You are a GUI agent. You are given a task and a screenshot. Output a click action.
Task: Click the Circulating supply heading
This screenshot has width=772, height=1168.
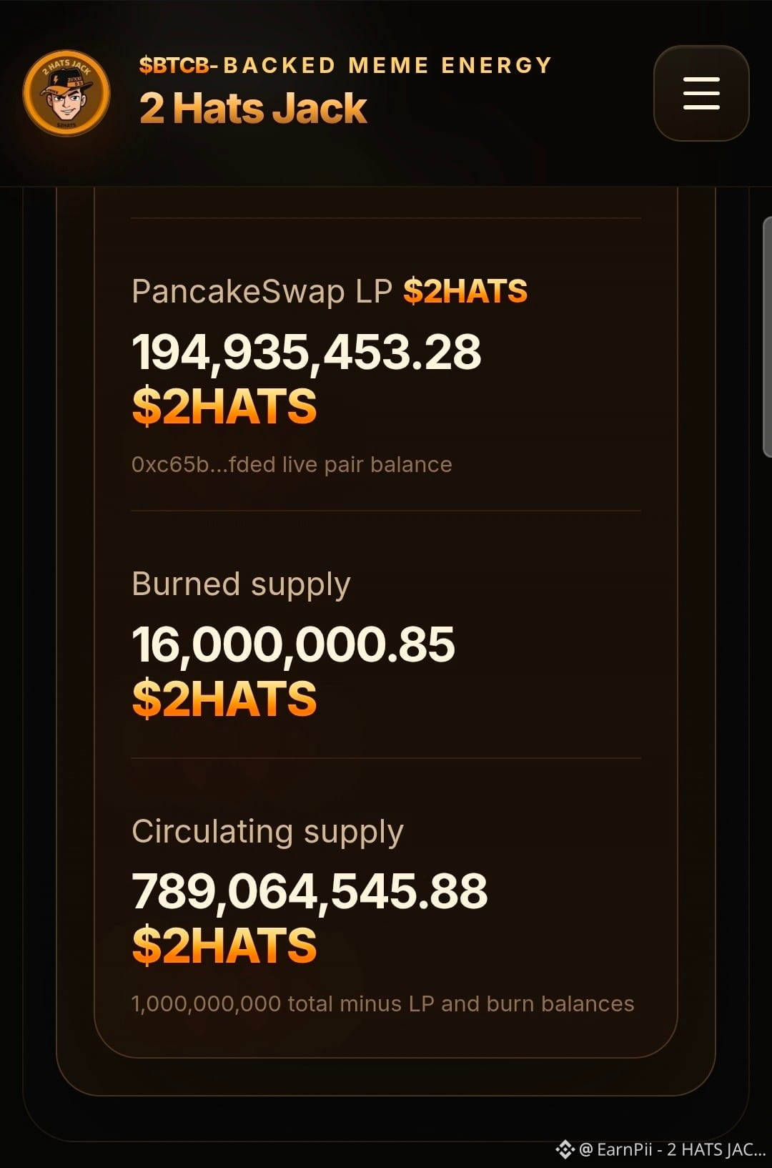(267, 832)
